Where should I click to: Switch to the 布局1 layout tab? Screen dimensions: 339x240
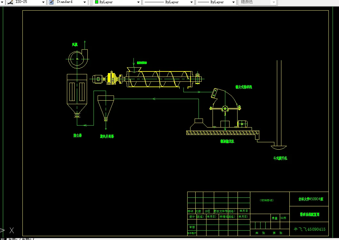click(13, 239)
